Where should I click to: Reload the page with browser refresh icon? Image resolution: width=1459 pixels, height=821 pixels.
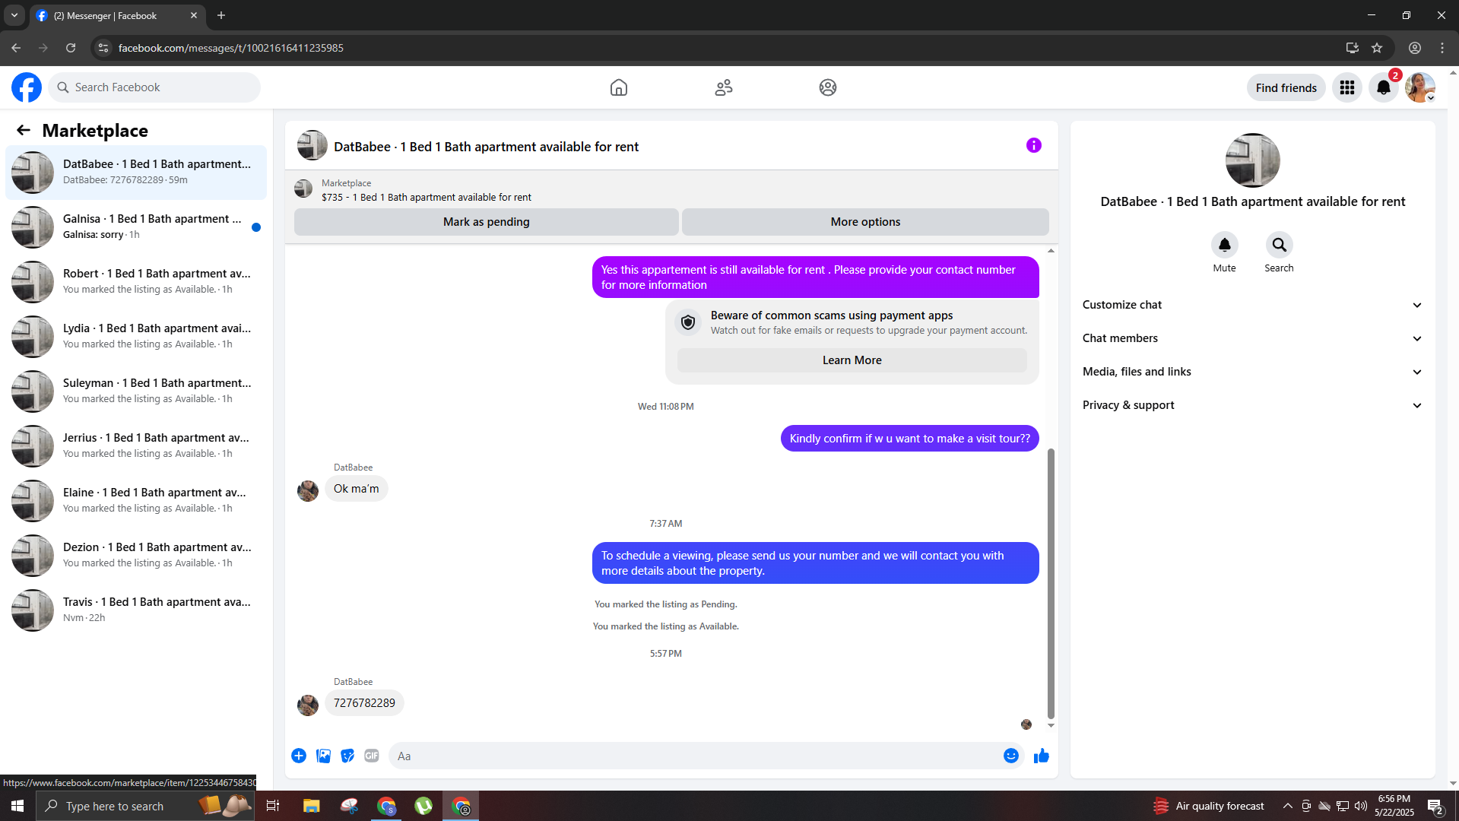pos(71,48)
